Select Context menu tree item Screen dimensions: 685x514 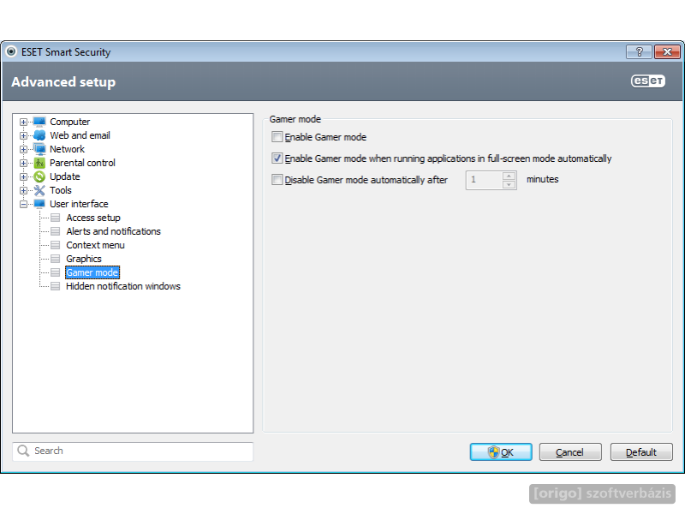[x=95, y=245]
